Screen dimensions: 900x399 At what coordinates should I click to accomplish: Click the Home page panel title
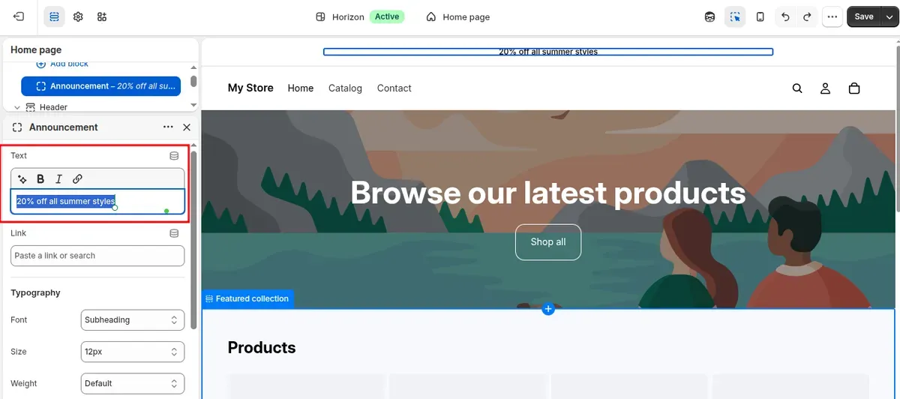[36, 49]
